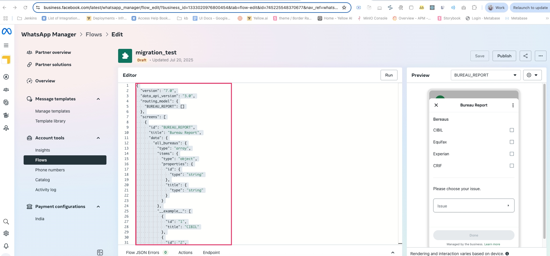
Task: Open Activity log page
Action: (46, 190)
